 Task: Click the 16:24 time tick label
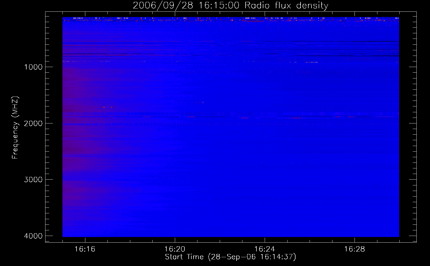click(265, 249)
